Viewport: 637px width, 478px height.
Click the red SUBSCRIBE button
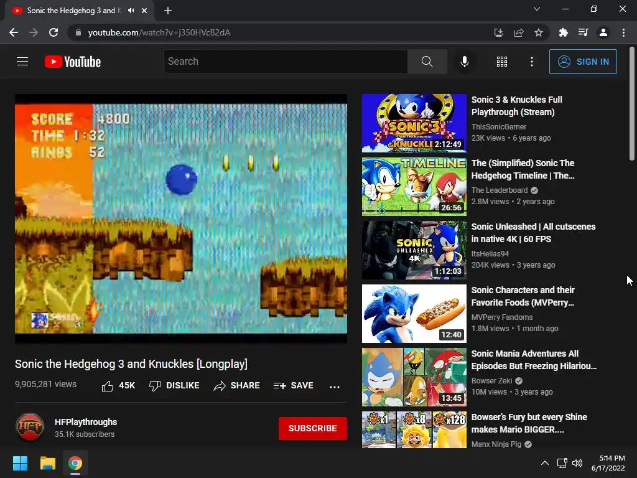point(312,428)
